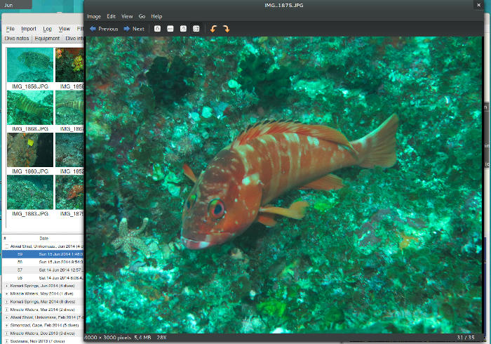The height and width of the screenshot is (344, 491).
Task: Select dive 57 on Sat 14 Jun 12:57
Action: coord(43,270)
